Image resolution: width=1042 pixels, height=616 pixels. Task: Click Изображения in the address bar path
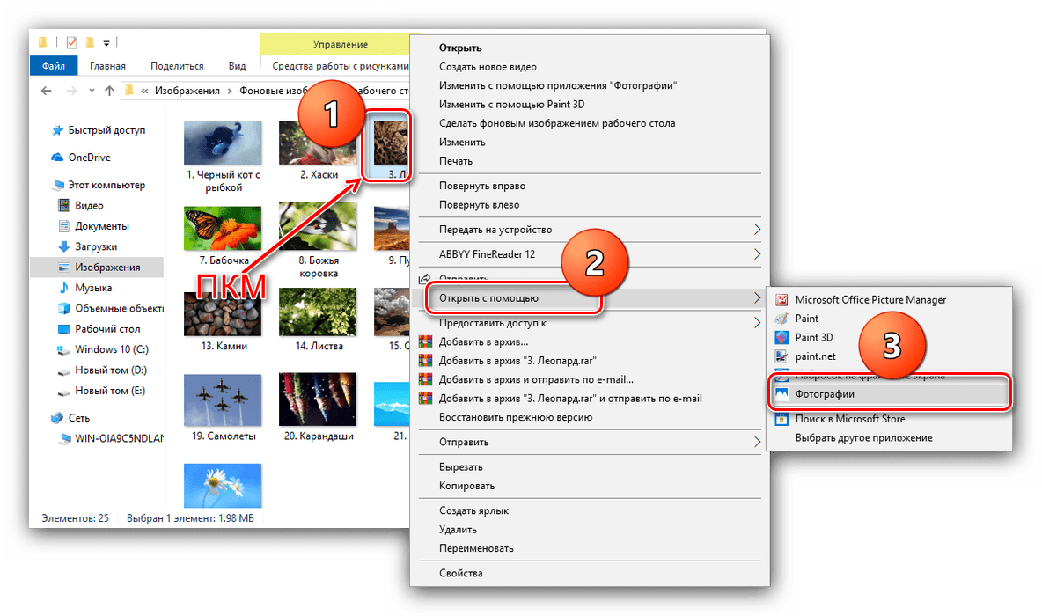(x=187, y=91)
